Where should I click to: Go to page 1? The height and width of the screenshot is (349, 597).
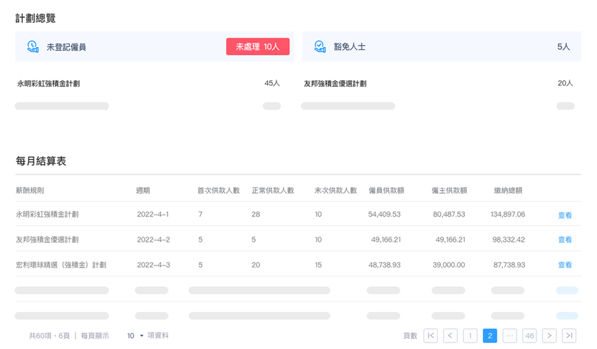(470, 335)
